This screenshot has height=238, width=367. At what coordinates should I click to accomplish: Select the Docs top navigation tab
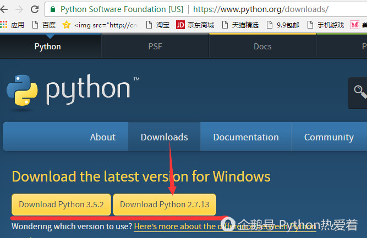[x=262, y=47]
